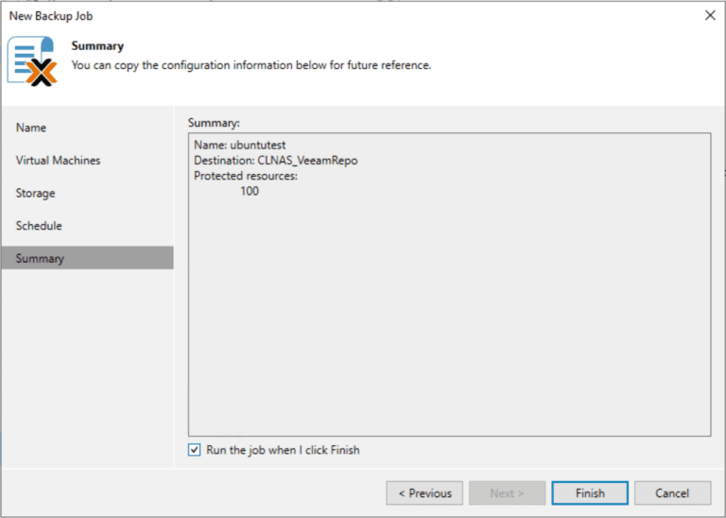
Task: Go to the Name wizard step
Action: pos(31,128)
